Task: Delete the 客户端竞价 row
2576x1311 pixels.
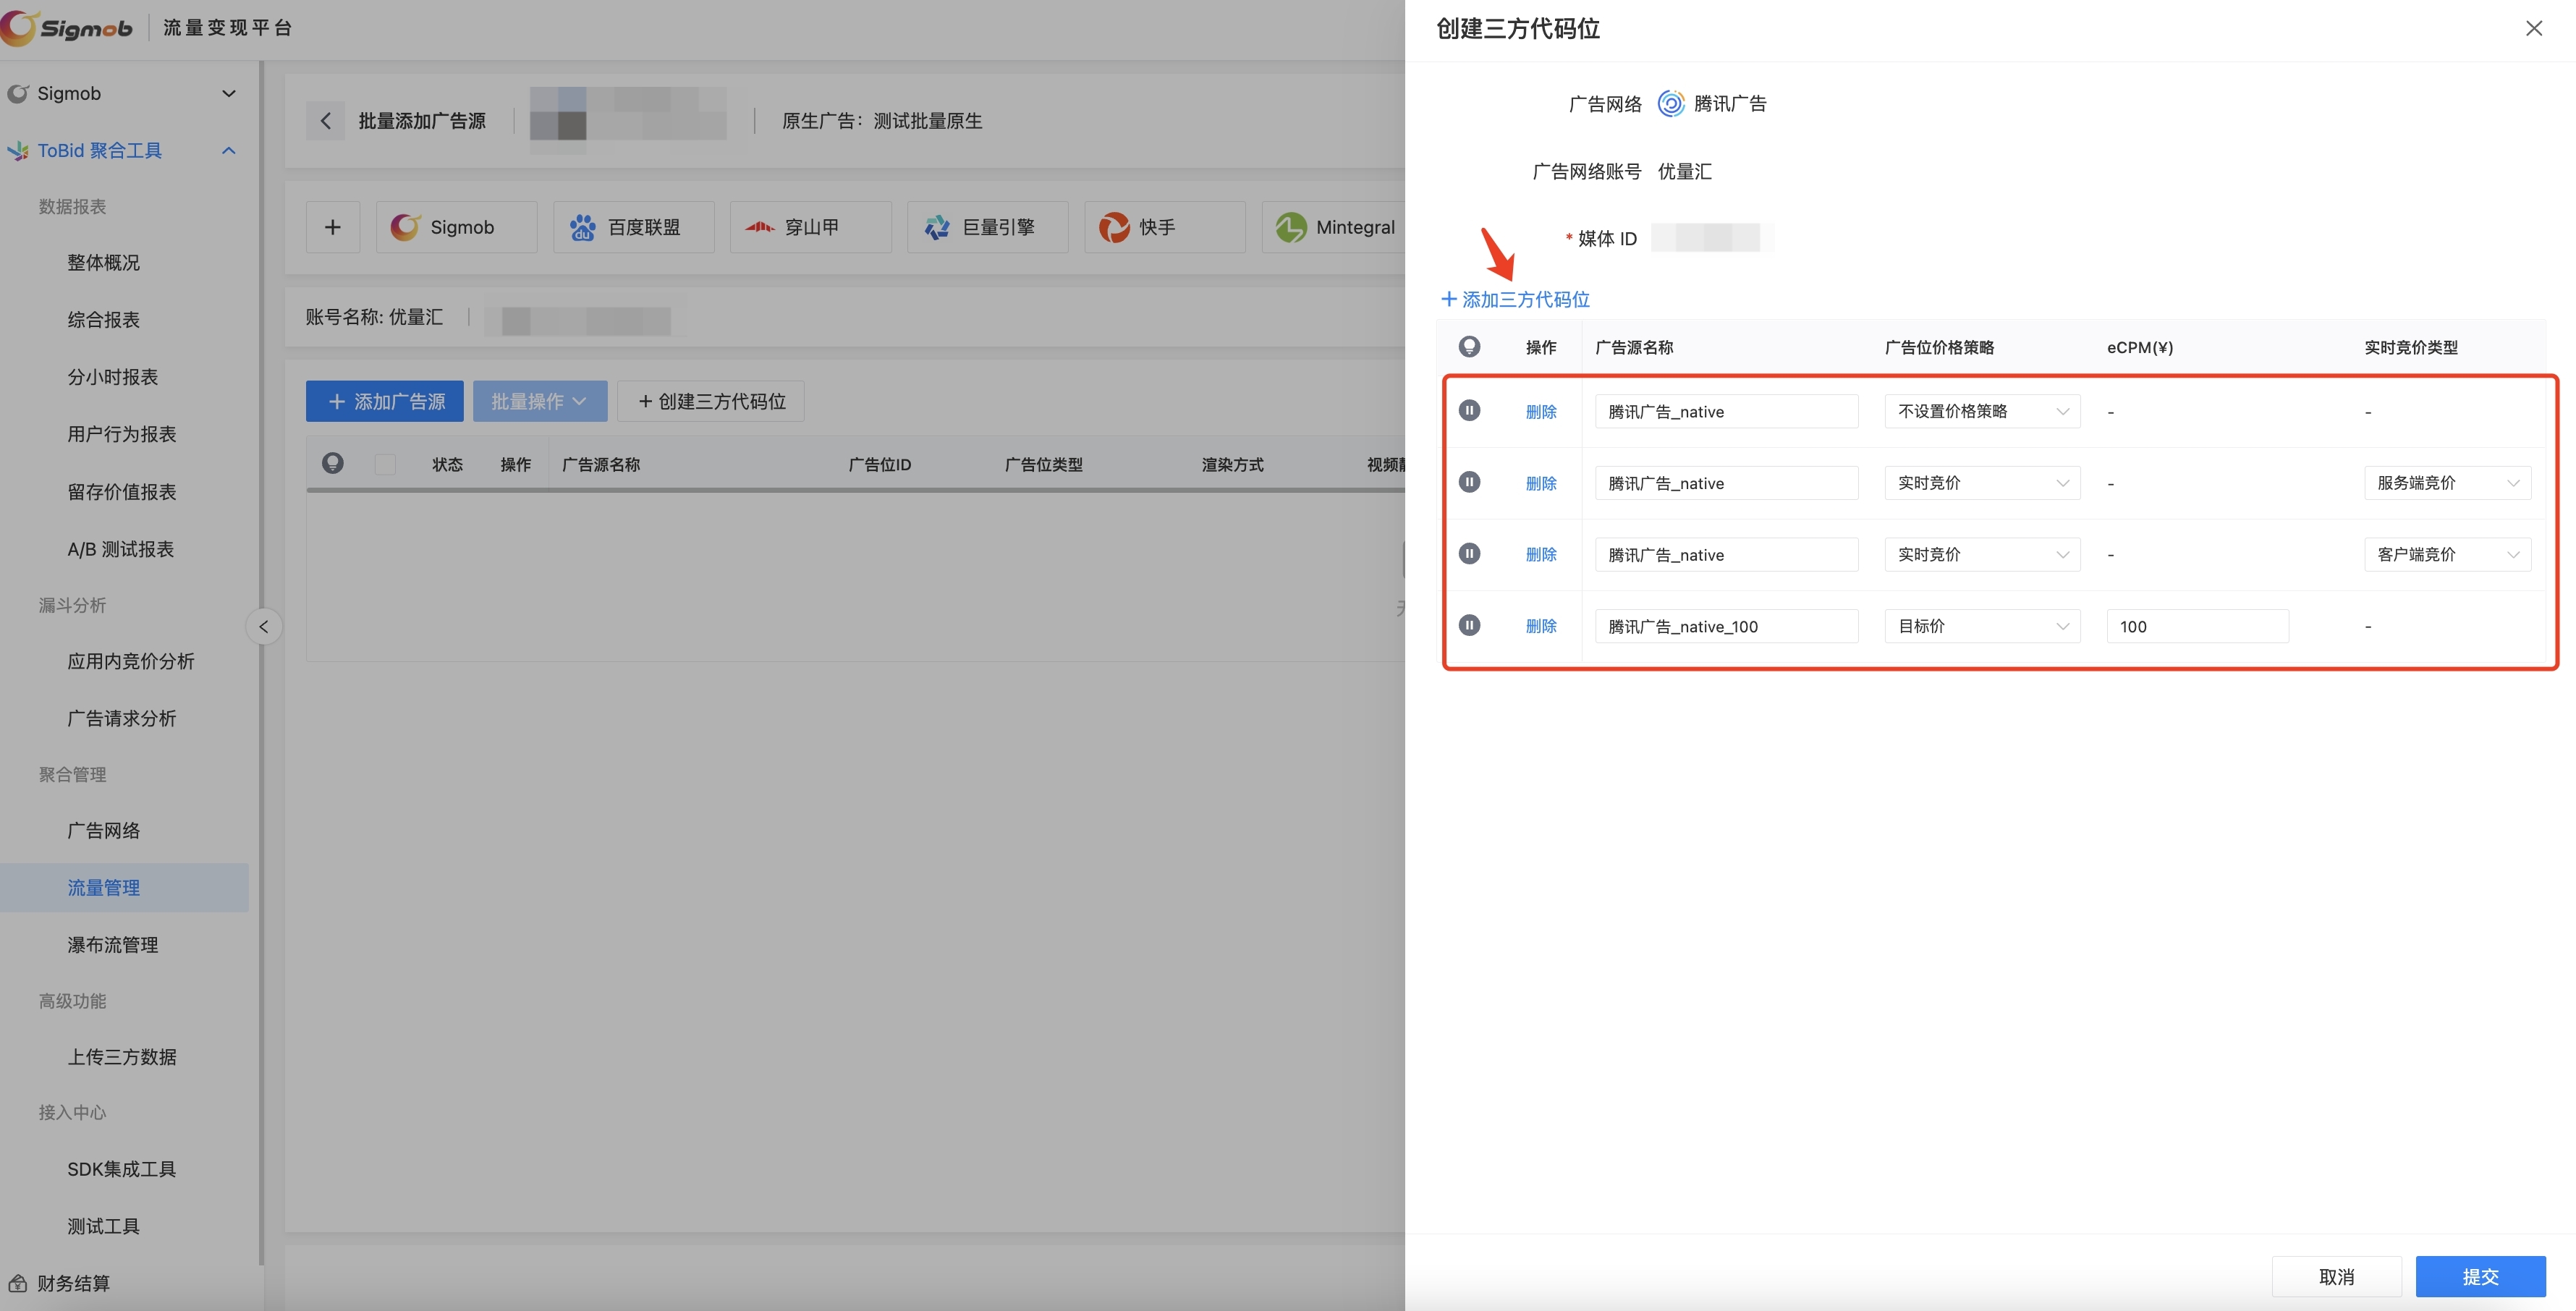Action: [1541, 554]
